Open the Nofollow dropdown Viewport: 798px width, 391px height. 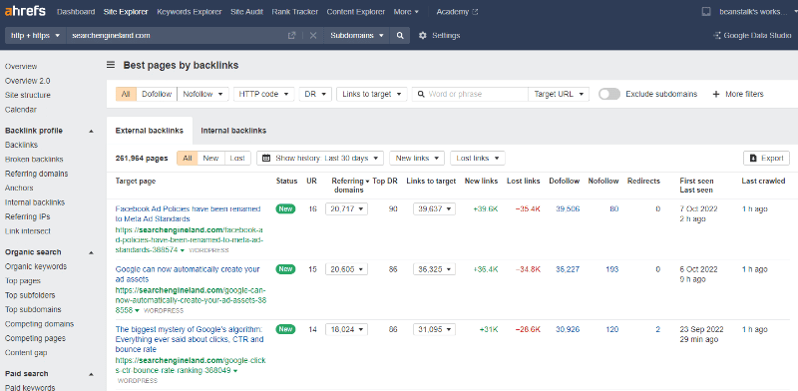coord(203,94)
